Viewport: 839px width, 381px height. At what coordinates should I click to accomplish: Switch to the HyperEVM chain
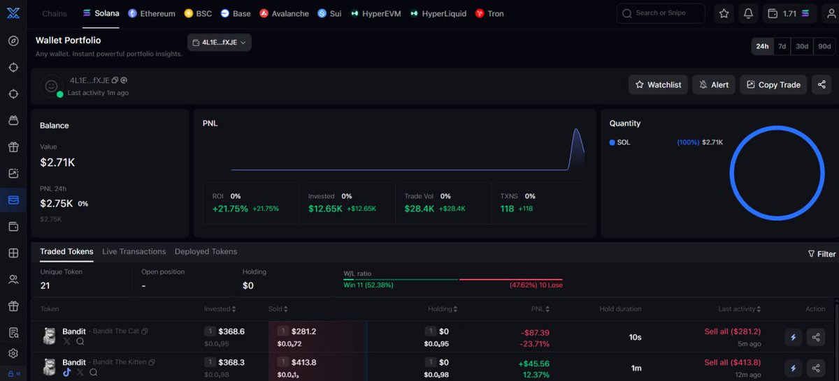click(376, 13)
